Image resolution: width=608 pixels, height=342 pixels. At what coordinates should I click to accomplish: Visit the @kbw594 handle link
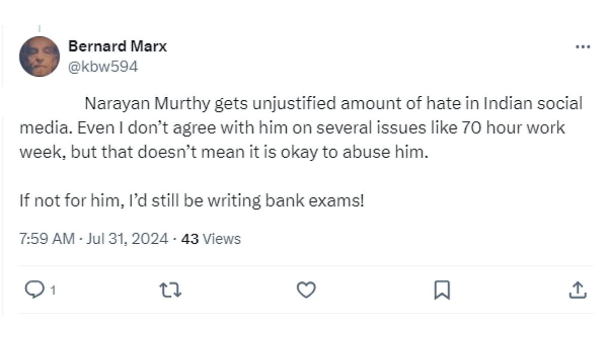[x=103, y=66]
